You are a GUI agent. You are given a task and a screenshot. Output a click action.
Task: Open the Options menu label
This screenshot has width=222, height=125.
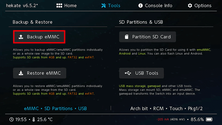[203, 6]
